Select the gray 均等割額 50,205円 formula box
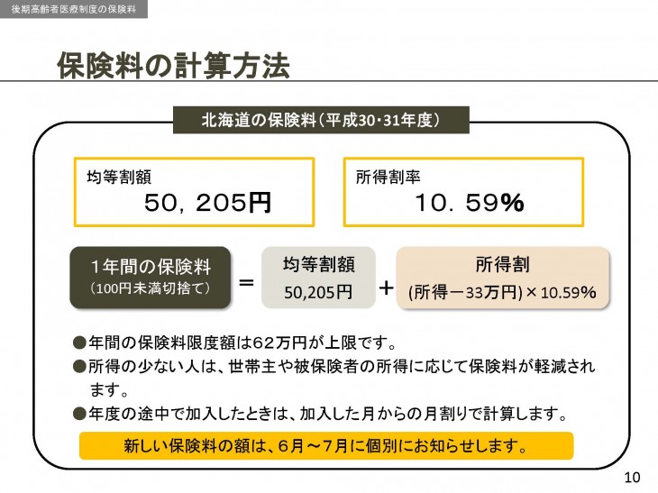The width and height of the screenshot is (658, 493). click(x=318, y=278)
